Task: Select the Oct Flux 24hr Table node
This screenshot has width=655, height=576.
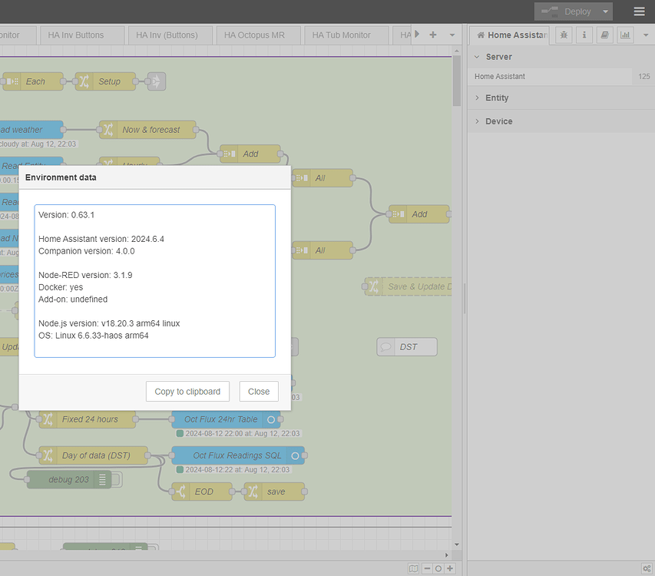Action: coord(226,419)
